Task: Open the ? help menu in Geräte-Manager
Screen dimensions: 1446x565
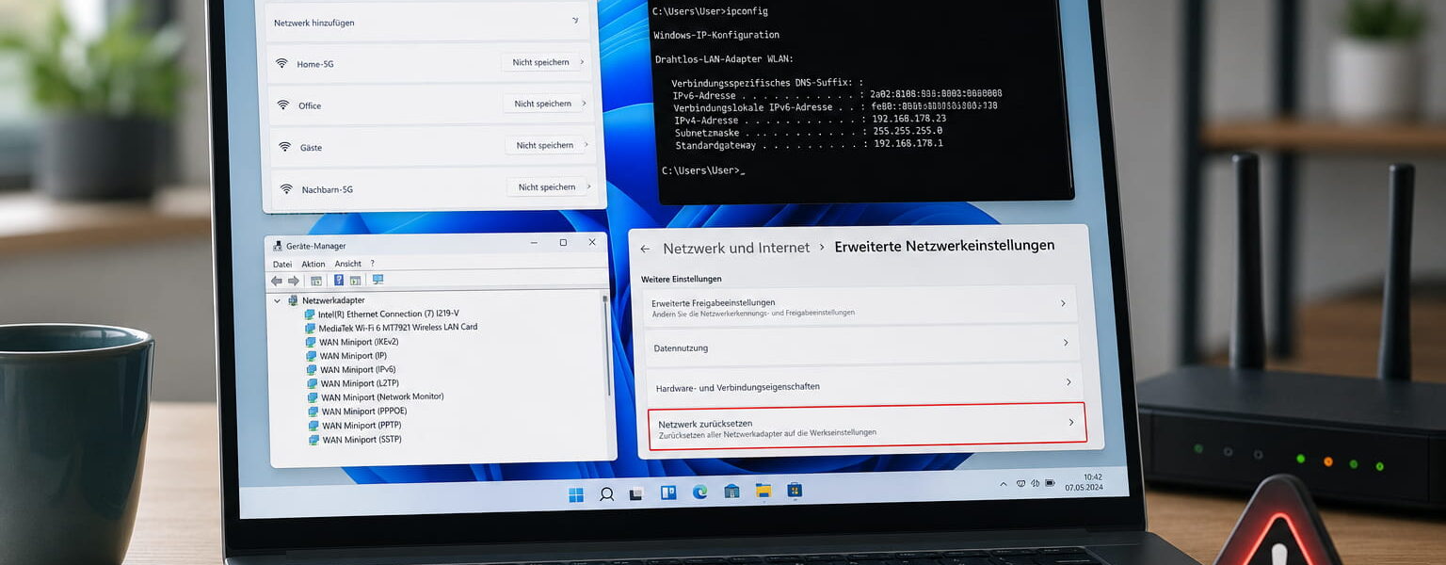Action: [x=372, y=264]
